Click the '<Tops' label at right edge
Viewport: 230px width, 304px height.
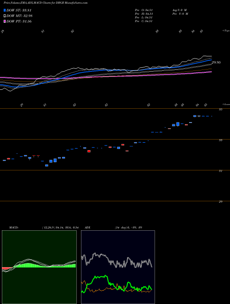(x=226, y=31)
